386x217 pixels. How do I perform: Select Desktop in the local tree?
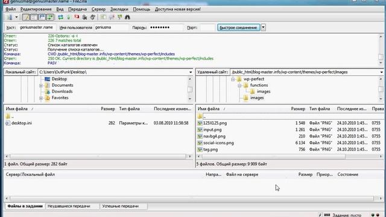point(59,79)
